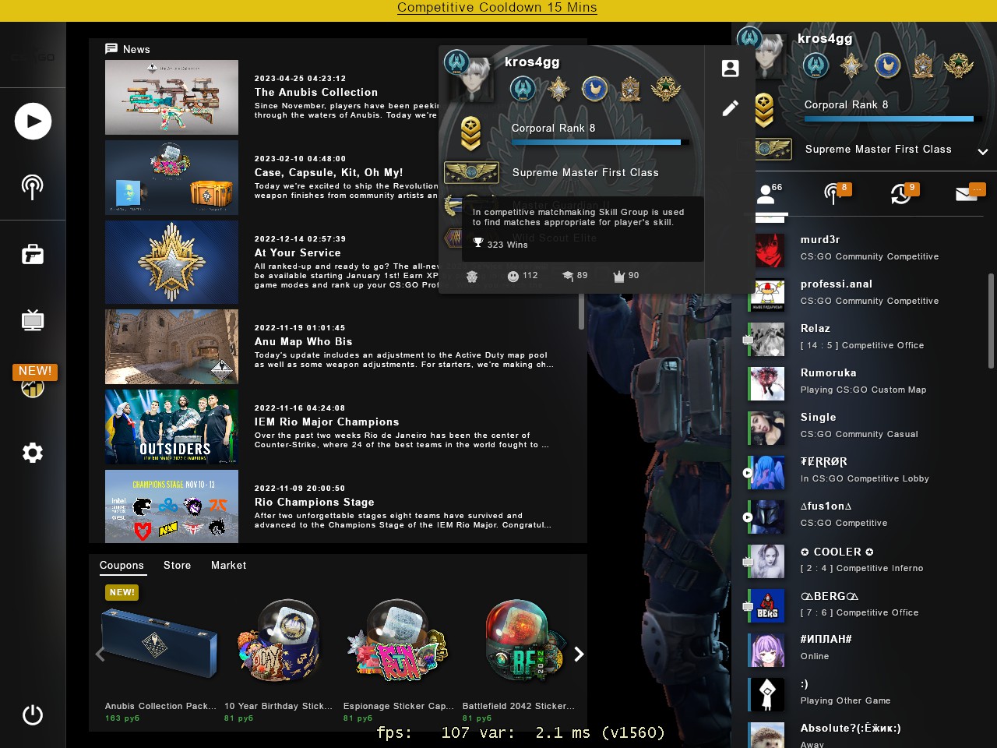
Task: Click murd3r's red avatar picture
Action: pos(768,250)
